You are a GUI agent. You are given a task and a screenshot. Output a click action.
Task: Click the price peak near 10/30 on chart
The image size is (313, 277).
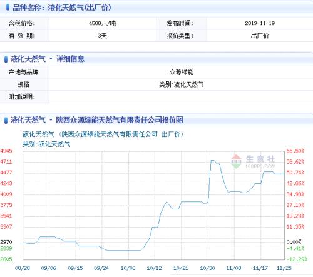pos(213,161)
